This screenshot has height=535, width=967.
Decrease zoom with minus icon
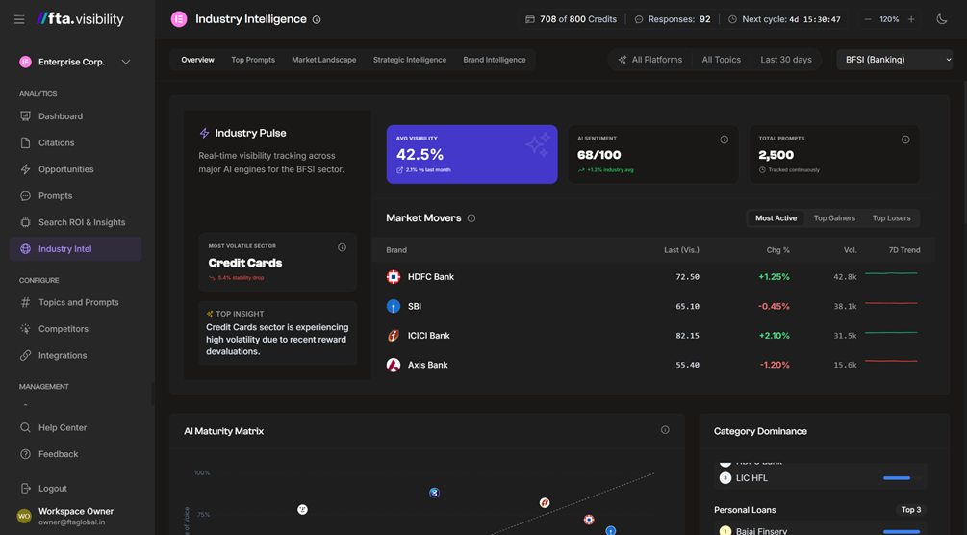click(x=868, y=19)
